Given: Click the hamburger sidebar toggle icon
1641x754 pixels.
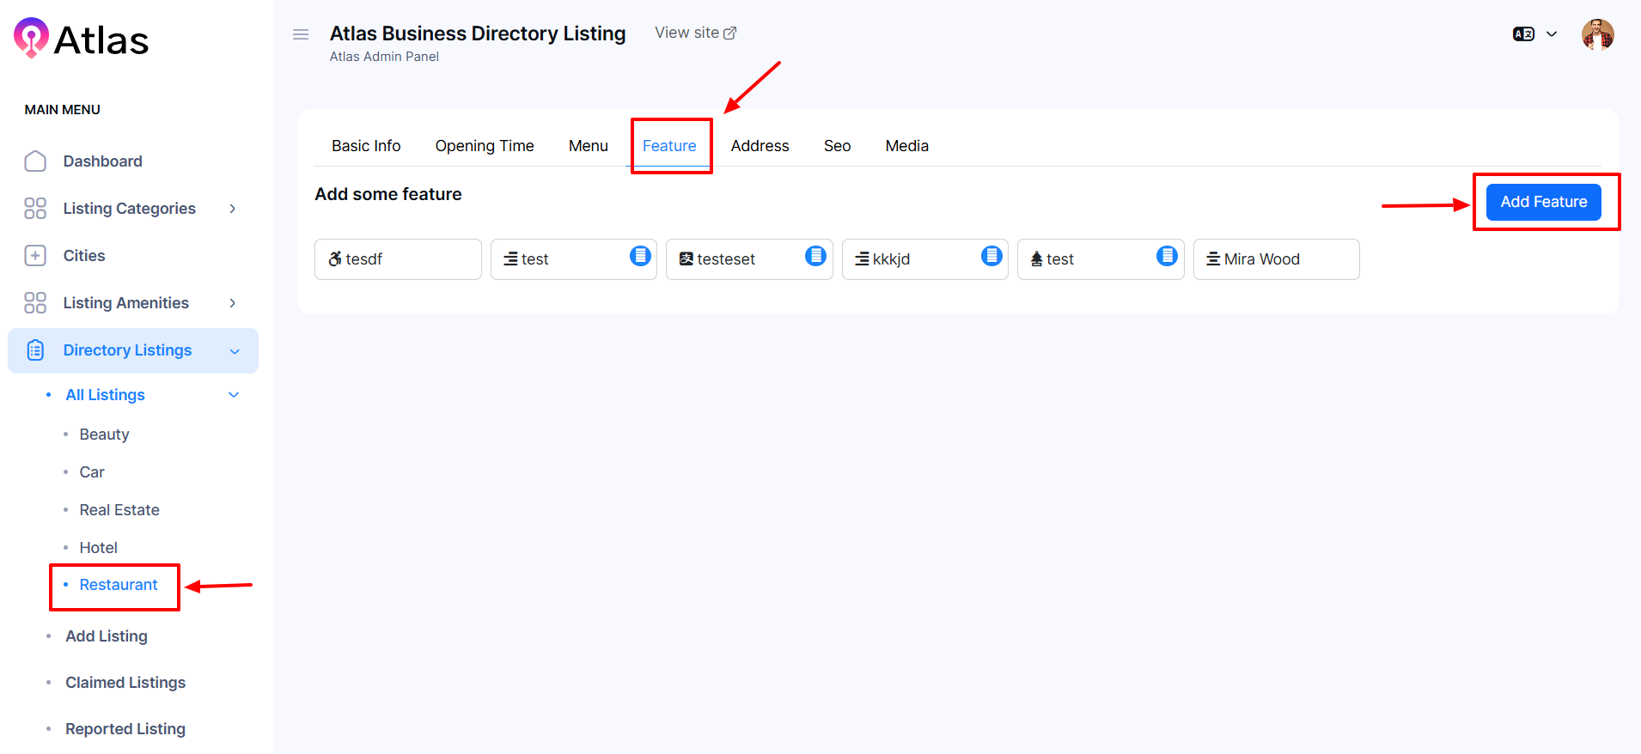Looking at the screenshot, I should click(x=301, y=34).
